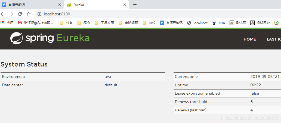Viewport: 281px width, 123px height.
Task: Open the 工具应用 bookmark folder
Action: tap(104, 23)
